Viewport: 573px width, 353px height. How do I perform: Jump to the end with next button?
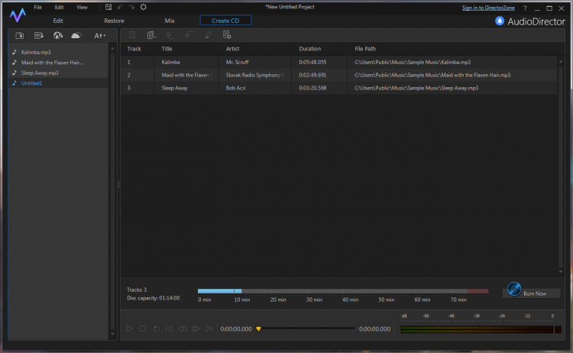pyautogui.click(x=209, y=329)
